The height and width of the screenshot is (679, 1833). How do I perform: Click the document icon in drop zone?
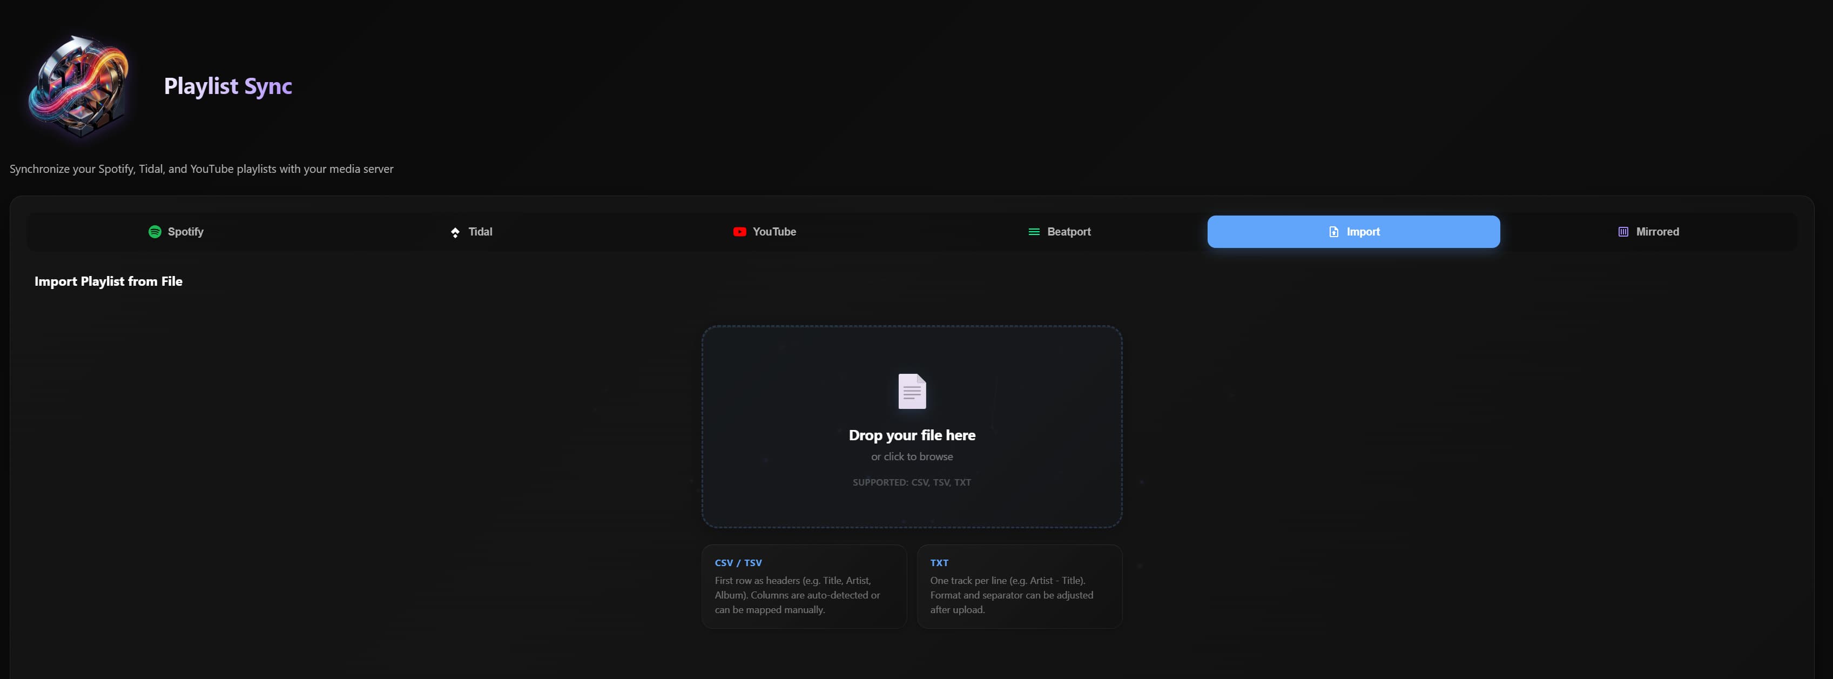click(912, 391)
